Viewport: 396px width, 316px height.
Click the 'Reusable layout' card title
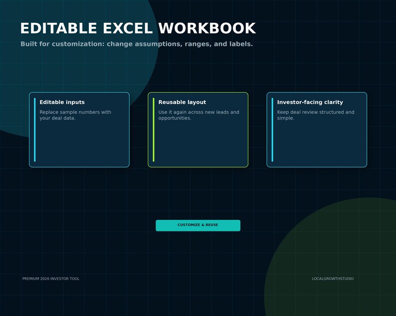click(182, 102)
